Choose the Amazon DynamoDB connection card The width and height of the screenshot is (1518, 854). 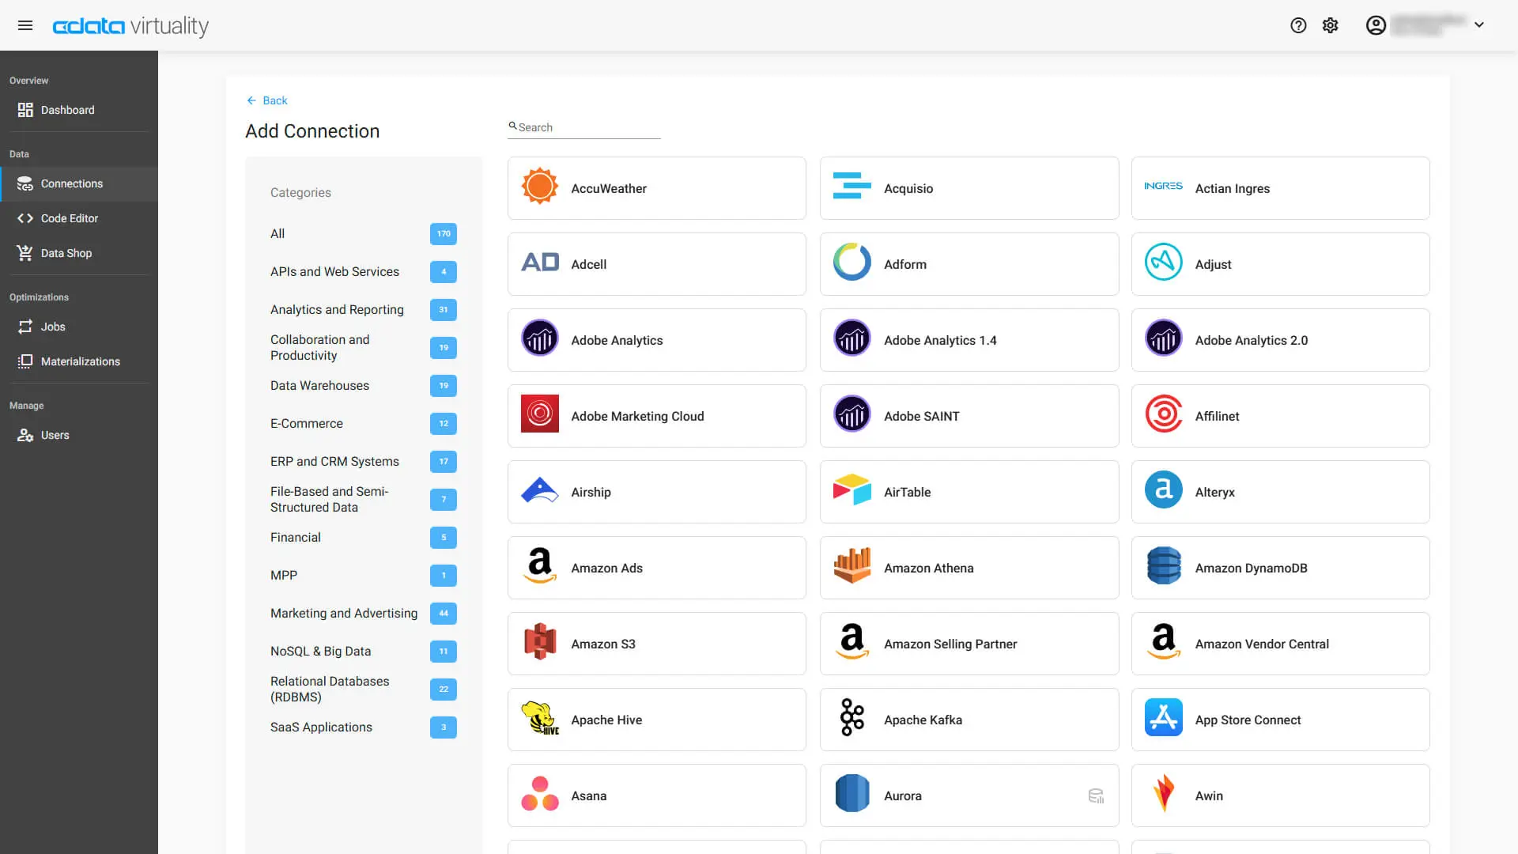pyautogui.click(x=1280, y=568)
